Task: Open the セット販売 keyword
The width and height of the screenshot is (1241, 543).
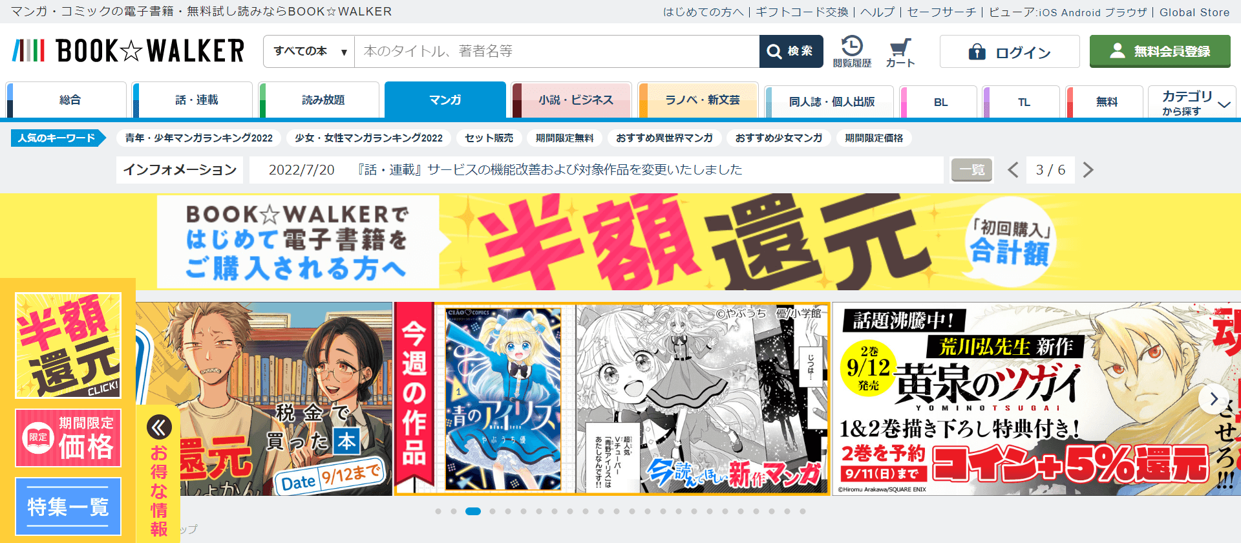Action: pos(489,138)
